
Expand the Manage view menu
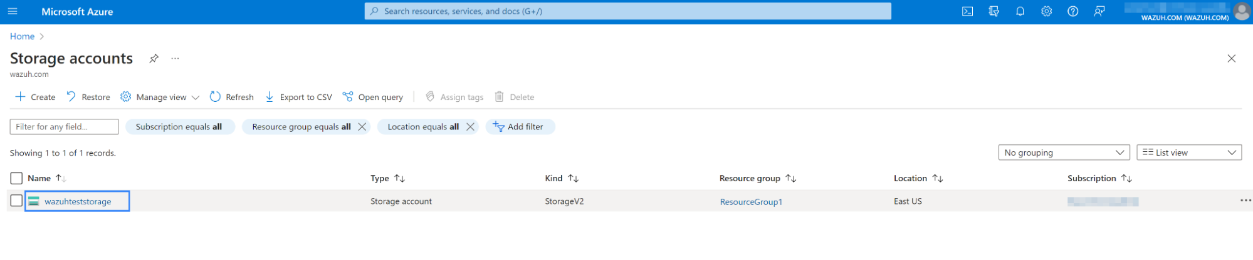coord(160,97)
